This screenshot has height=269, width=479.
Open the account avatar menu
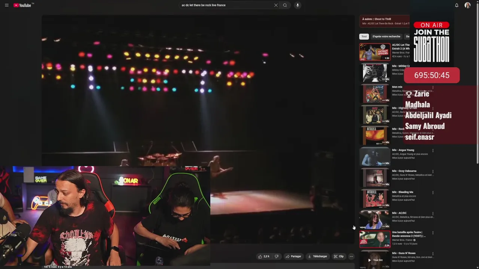click(x=467, y=5)
